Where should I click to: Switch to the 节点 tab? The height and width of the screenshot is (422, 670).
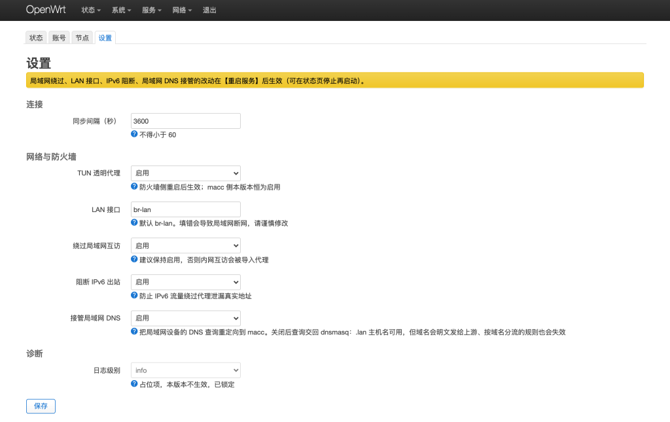(82, 37)
